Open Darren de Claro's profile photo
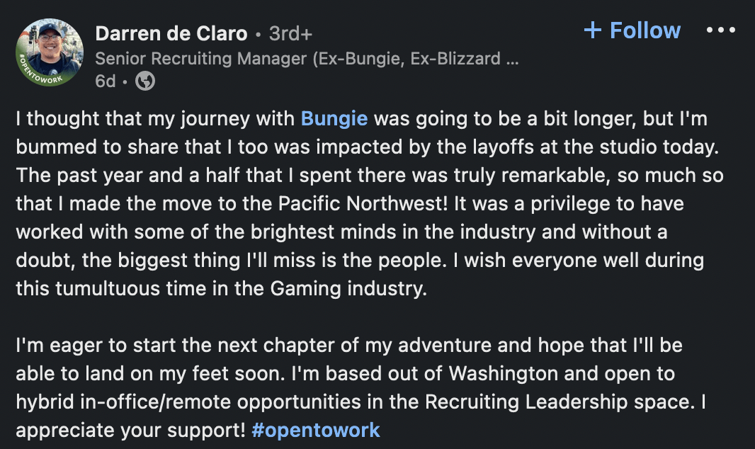The height and width of the screenshot is (449, 755). [50, 53]
